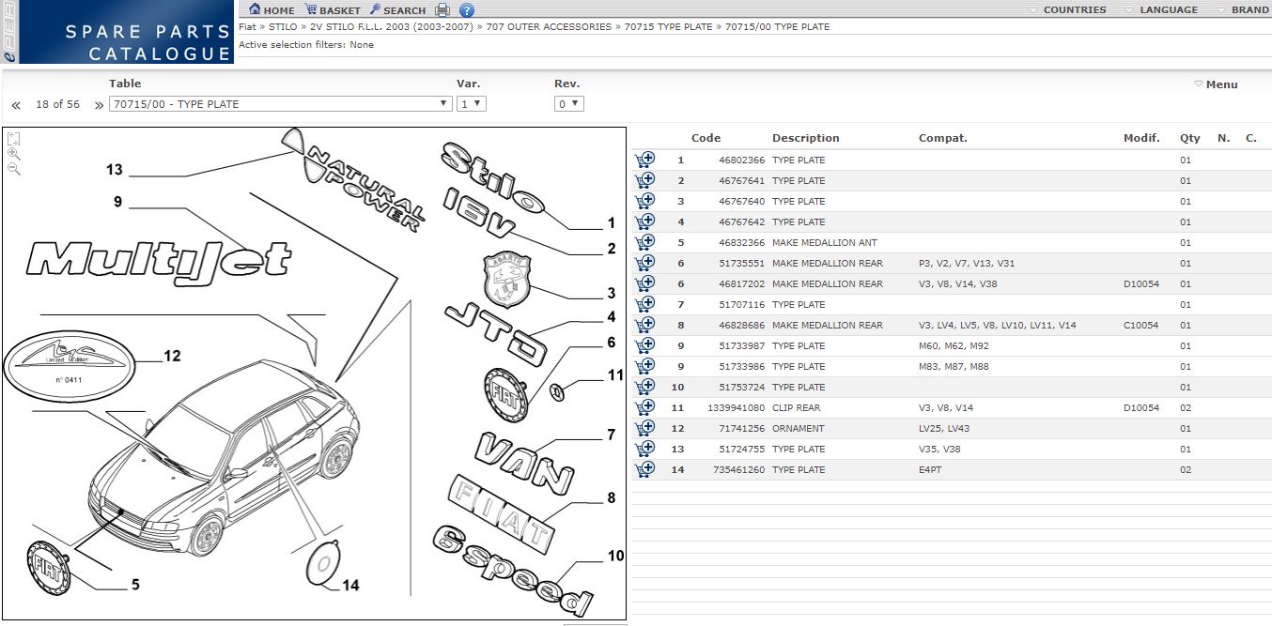1272x626 pixels.
Task: Add part 735461260 to basket
Action: pyautogui.click(x=644, y=469)
